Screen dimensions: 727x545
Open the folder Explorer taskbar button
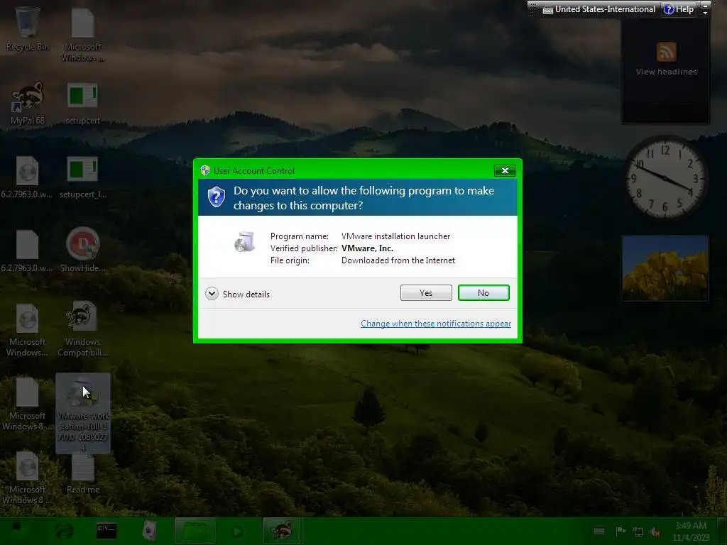tap(195, 531)
